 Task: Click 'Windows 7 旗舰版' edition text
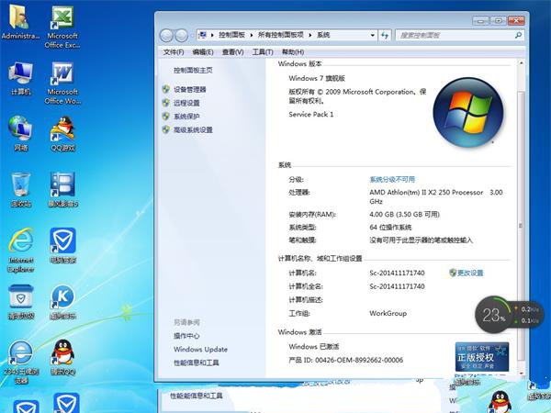(x=317, y=78)
